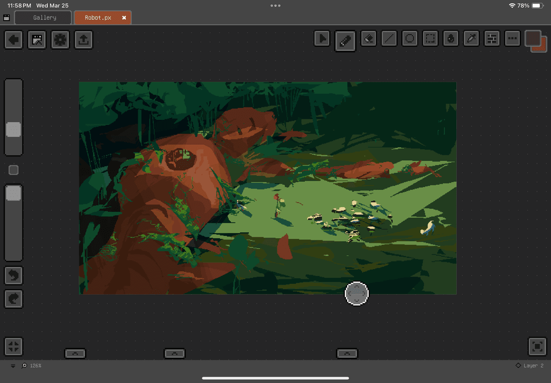The image size is (551, 383).
Task: Click the Layer 2 label in status bar
Action: 533,366
